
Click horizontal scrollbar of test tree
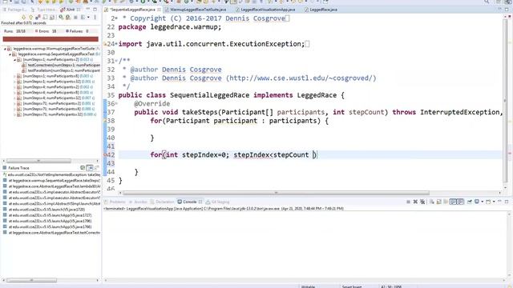coord(38,161)
